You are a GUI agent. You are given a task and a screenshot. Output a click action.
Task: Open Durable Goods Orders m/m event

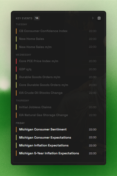click(56, 77)
